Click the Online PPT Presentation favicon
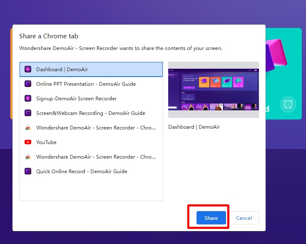Screen dimensions: 306x244 click(28, 84)
